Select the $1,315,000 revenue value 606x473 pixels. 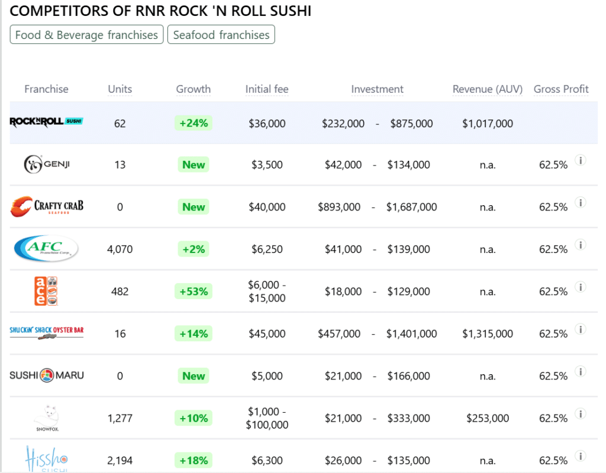[x=488, y=334]
